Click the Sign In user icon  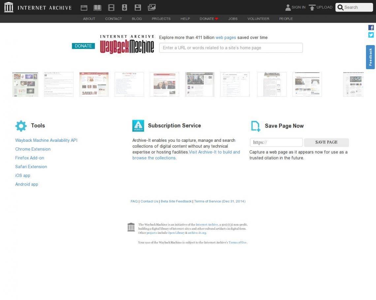click(288, 8)
